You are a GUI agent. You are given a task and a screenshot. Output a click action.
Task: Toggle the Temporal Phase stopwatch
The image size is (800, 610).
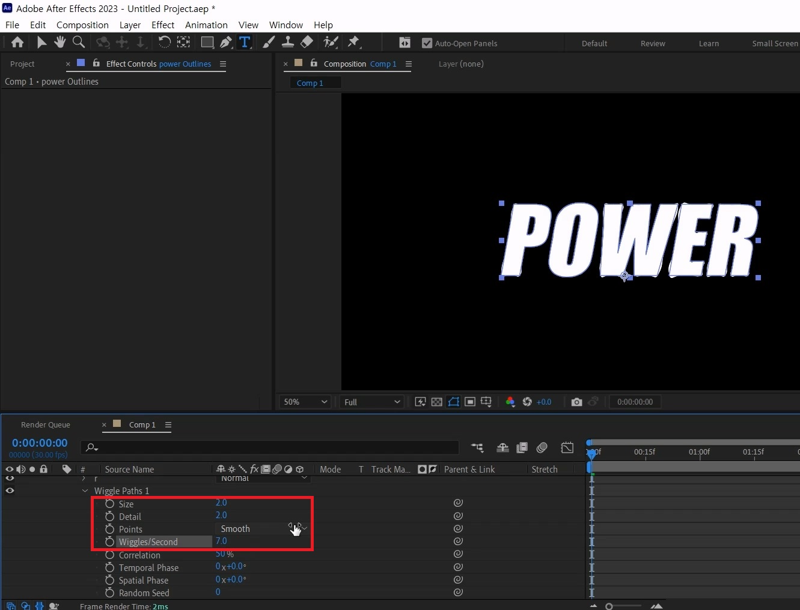point(109,567)
